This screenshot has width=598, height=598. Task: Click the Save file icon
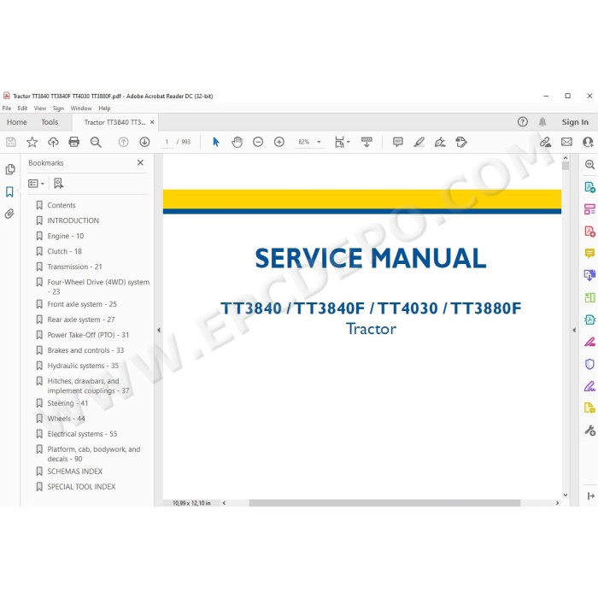pos(11,143)
